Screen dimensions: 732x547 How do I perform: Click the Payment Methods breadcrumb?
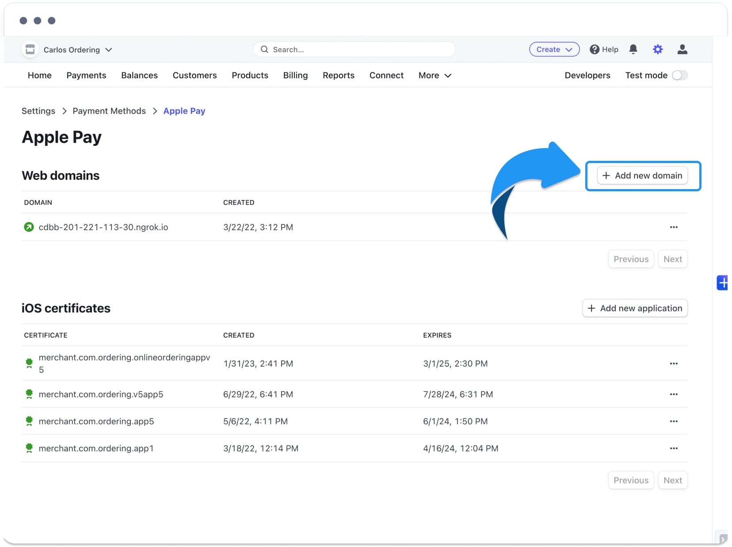coord(109,111)
